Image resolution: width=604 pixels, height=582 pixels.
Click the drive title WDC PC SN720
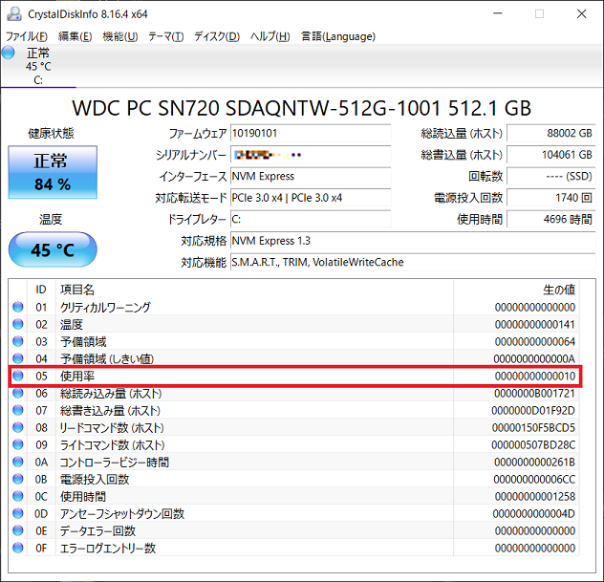(x=301, y=108)
